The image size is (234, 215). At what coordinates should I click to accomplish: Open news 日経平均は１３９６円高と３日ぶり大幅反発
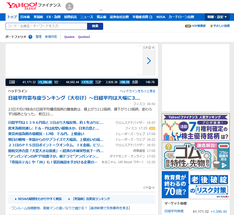click(56, 123)
